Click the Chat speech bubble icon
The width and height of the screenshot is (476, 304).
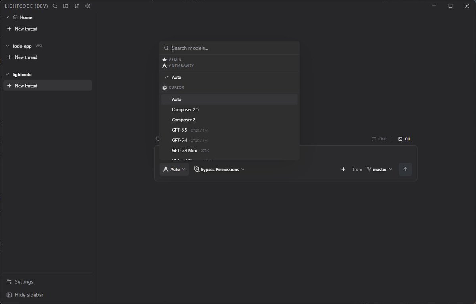click(x=374, y=139)
